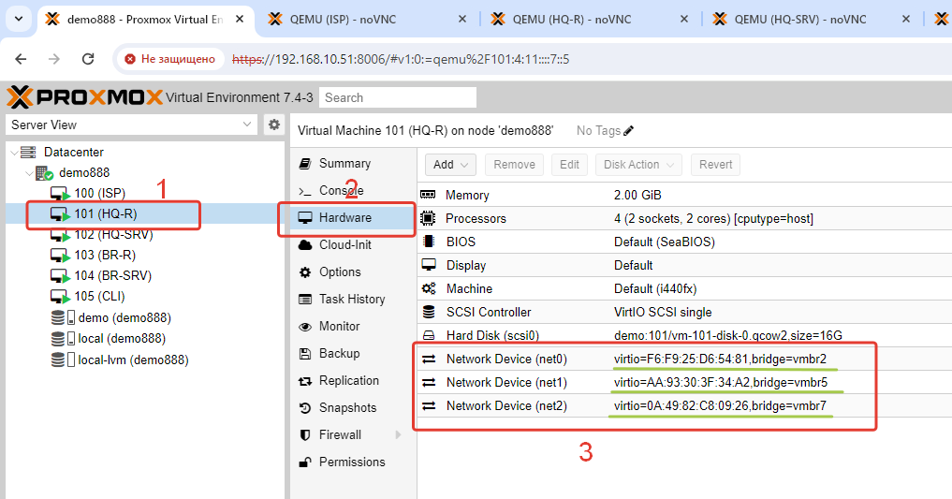Click the Processors chip icon
952x499 pixels.
click(x=428, y=218)
